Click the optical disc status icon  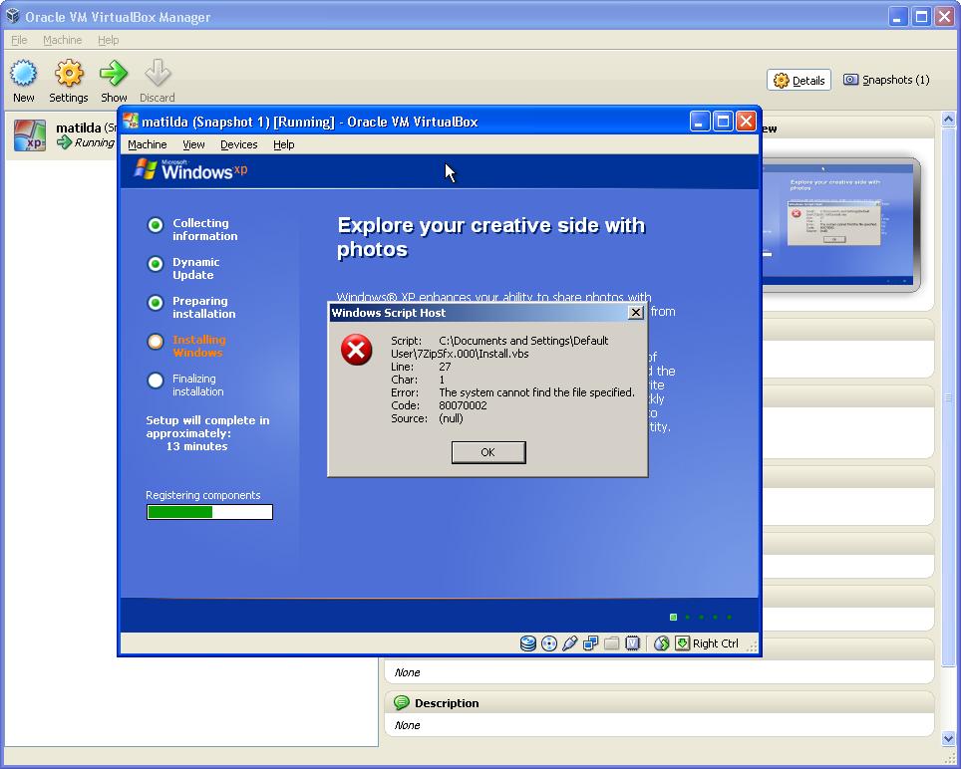pos(549,643)
